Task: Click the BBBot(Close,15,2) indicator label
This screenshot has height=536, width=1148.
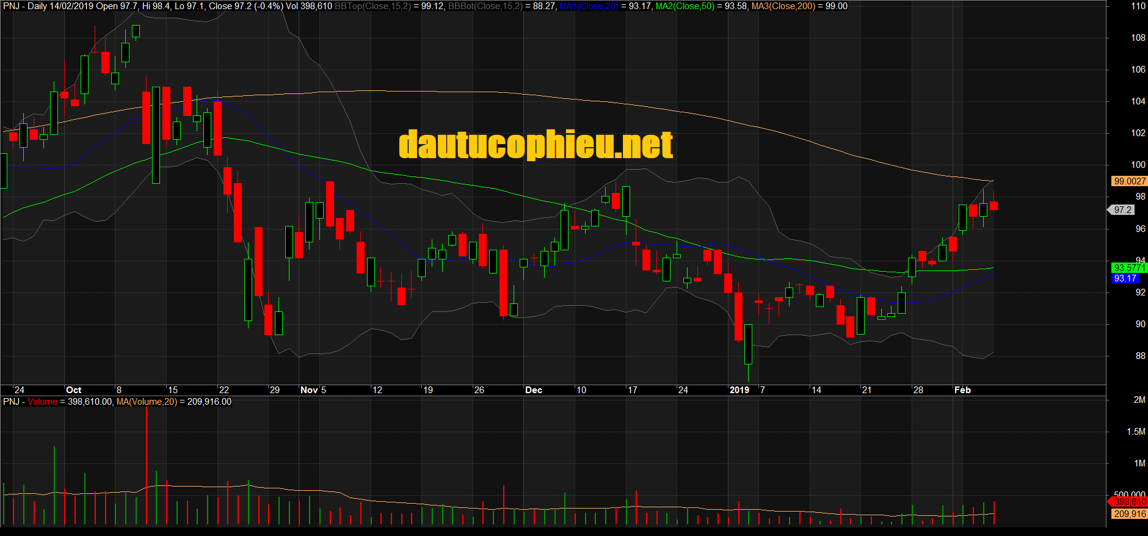Action: [x=485, y=6]
